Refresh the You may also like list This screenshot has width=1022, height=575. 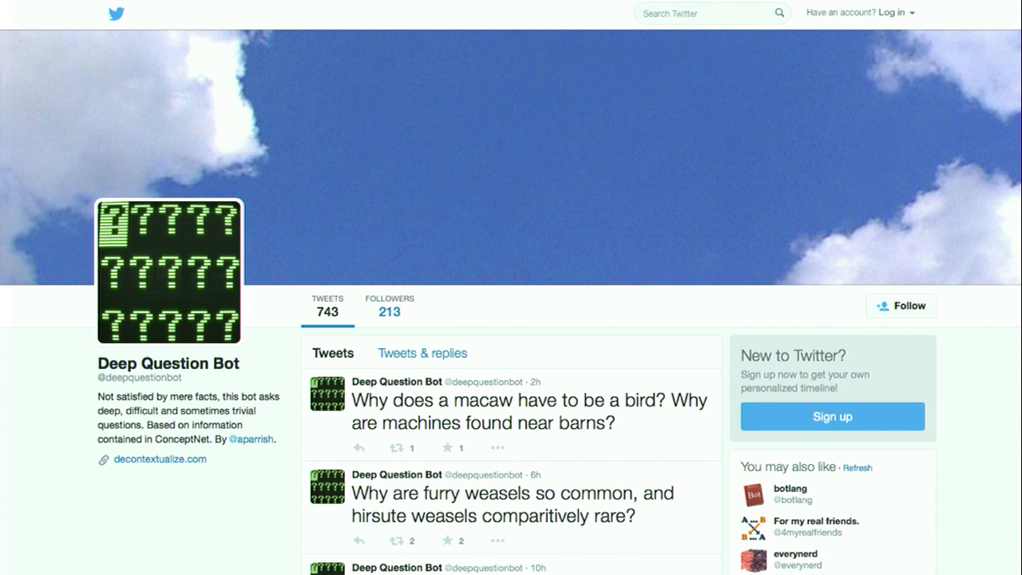[x=858, y=468]
